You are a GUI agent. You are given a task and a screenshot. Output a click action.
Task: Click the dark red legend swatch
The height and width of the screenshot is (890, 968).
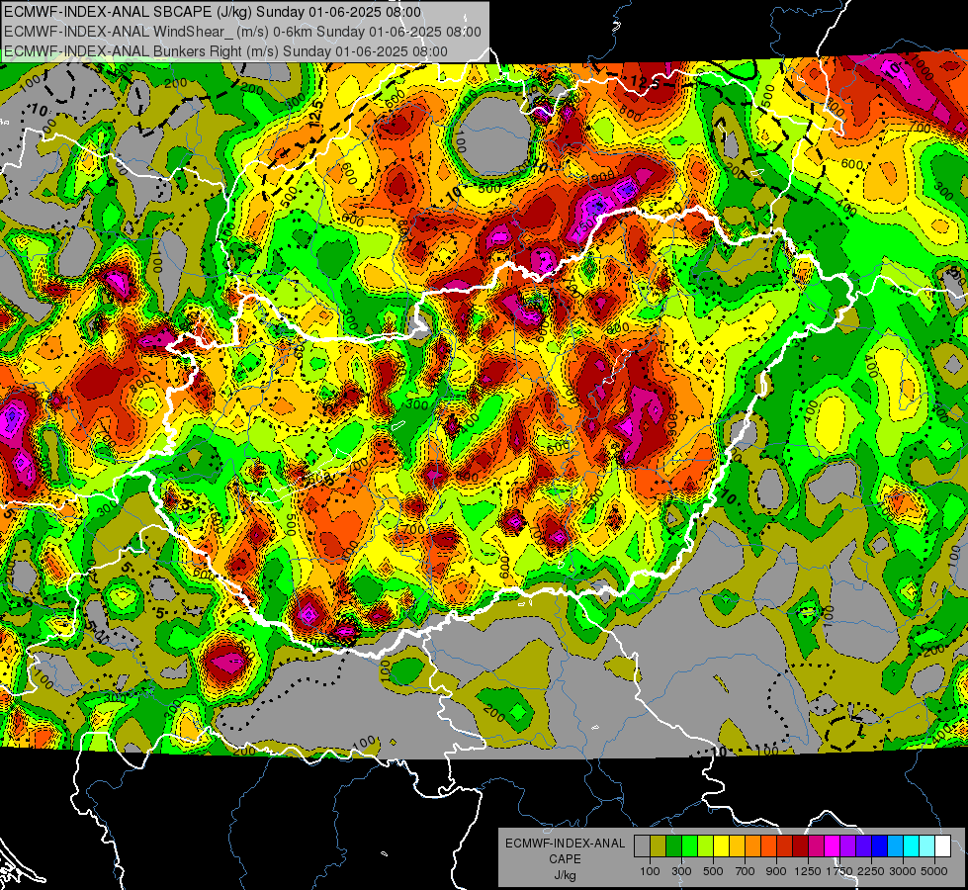800,845
